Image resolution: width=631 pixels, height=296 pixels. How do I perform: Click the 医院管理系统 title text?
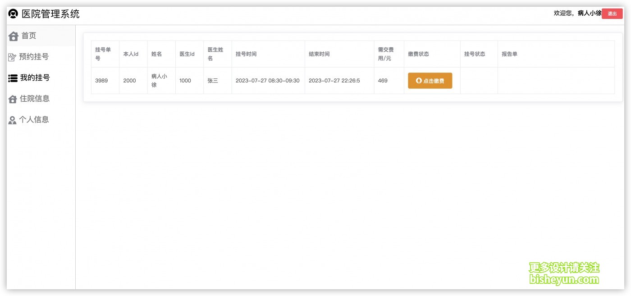pyautogui.click(x=50, y=14)
